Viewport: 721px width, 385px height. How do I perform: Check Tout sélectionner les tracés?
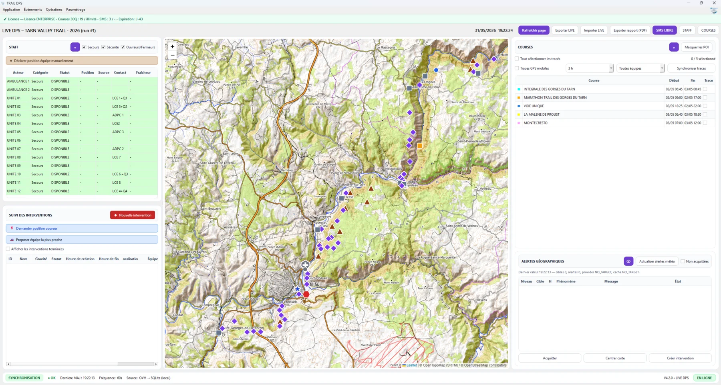(517, 59)
